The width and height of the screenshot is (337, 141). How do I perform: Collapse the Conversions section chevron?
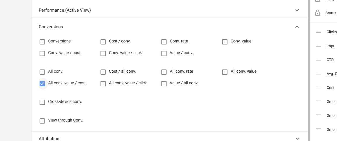click(297, 27)
